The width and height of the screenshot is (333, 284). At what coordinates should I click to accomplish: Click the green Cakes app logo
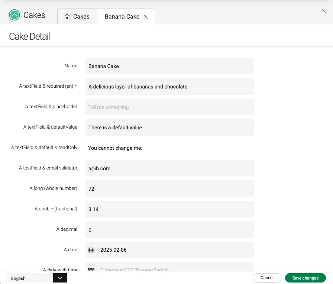click(14, 15)
